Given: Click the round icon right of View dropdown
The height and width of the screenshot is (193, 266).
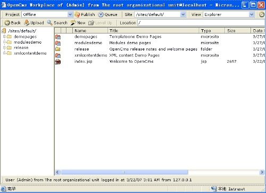Looking at the screenshot, I should (261, 14).
